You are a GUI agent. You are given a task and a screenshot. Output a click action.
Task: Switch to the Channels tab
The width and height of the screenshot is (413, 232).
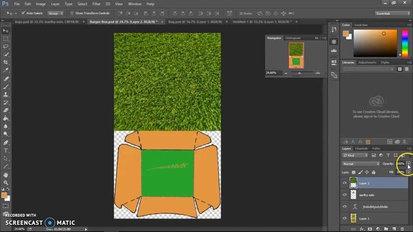(x=361, y=149)
